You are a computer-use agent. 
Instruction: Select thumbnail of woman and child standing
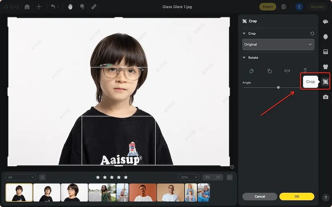click(x=191, y=192)
